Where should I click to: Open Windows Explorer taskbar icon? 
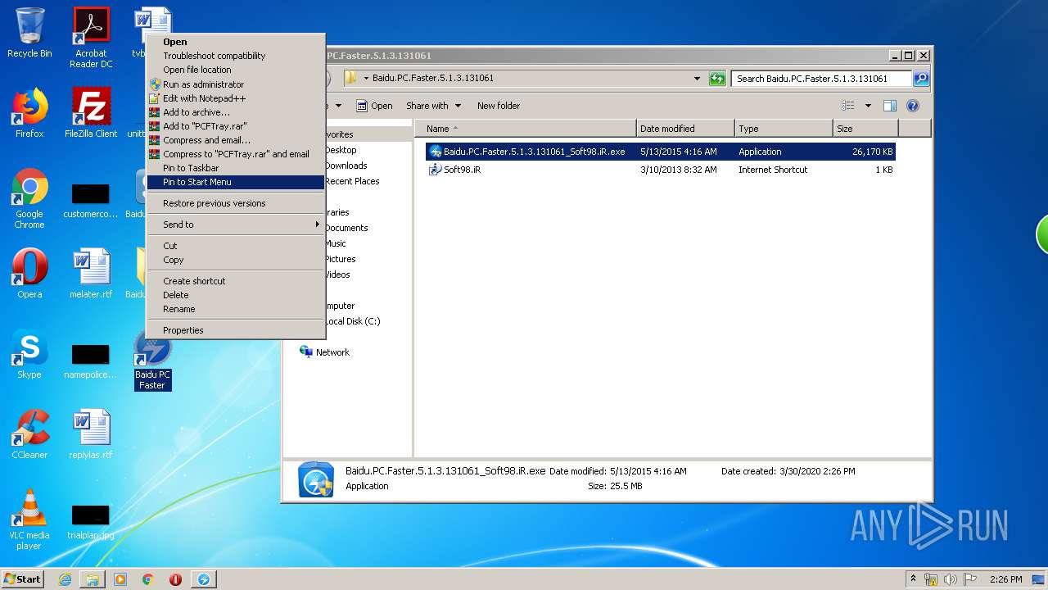(93, 579)
